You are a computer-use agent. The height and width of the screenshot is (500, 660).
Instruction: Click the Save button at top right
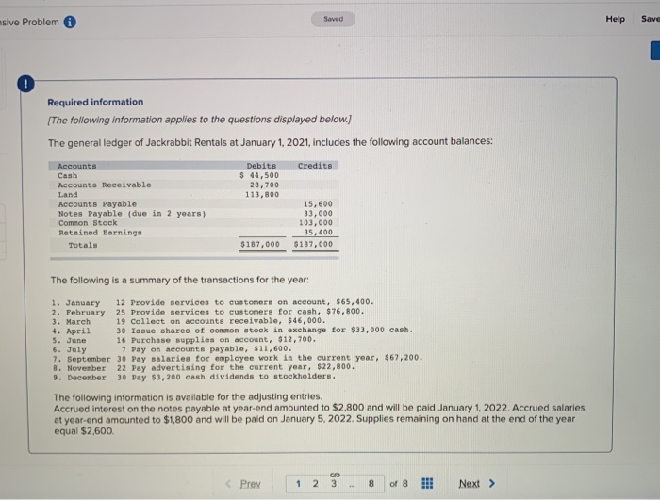tap(651, 19)
